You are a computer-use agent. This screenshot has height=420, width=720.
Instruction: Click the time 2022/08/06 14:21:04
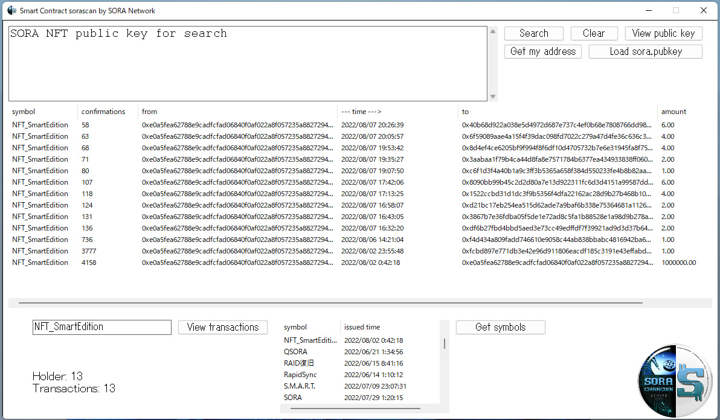tap(373, 240)
